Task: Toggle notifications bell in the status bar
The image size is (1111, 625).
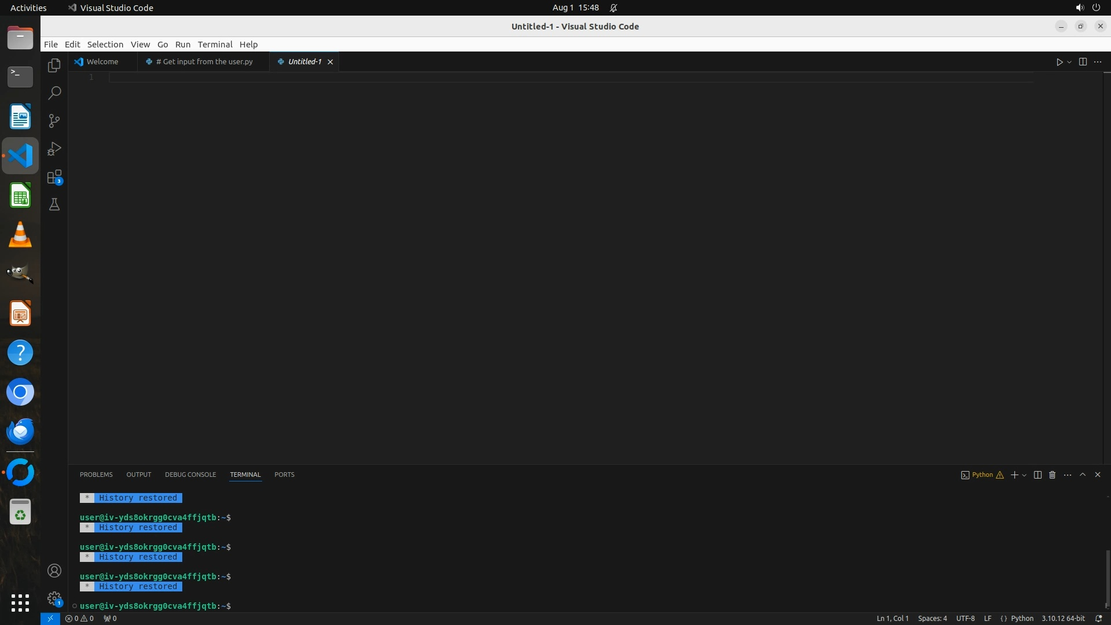Action: point(1098,618)
